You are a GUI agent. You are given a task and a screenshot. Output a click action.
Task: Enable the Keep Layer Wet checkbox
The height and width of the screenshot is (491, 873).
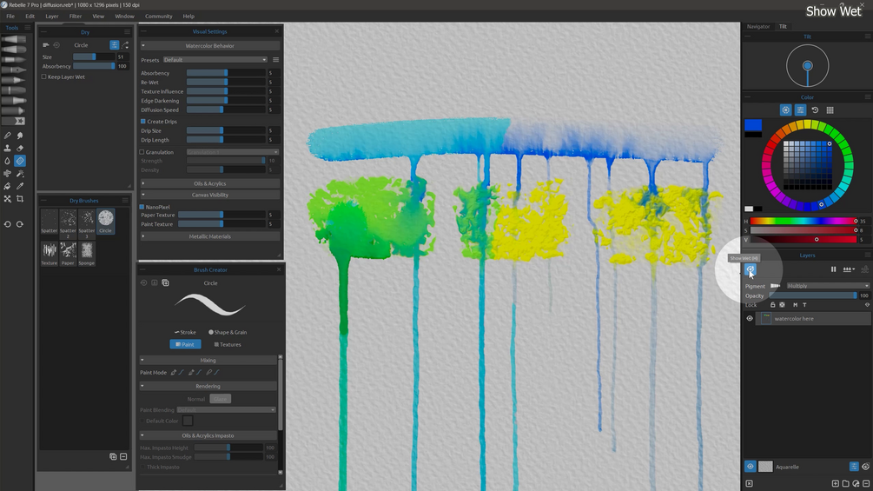coord(44,76)
